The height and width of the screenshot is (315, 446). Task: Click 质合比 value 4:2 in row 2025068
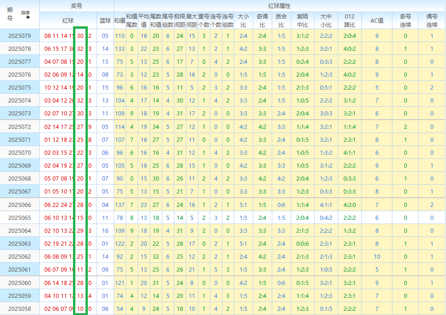point(281,179)
